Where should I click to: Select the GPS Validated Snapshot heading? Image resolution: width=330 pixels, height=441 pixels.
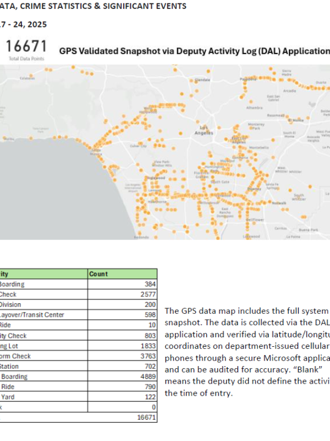point(194,51)
